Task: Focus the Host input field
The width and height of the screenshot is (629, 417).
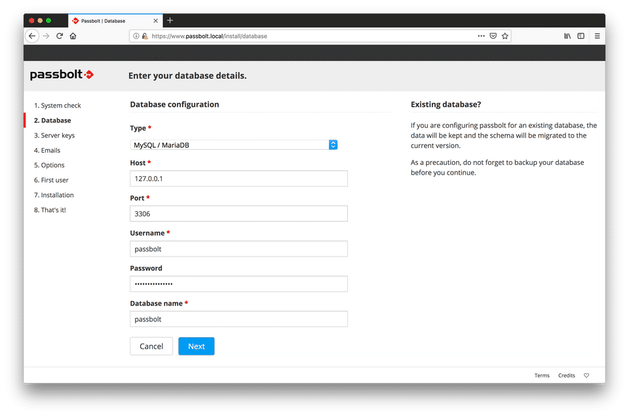Action: pyautogui.click(x=238, y=179)
